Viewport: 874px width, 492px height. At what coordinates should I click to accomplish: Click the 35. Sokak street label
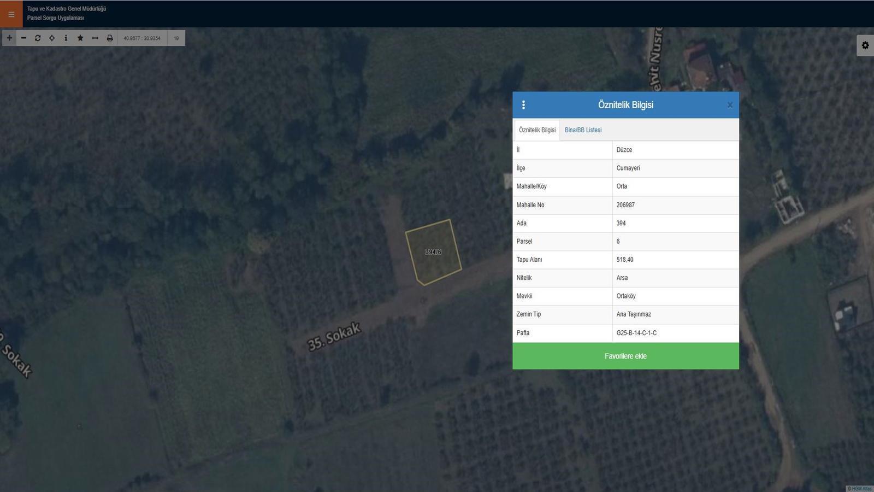click(x=334, y=336)
